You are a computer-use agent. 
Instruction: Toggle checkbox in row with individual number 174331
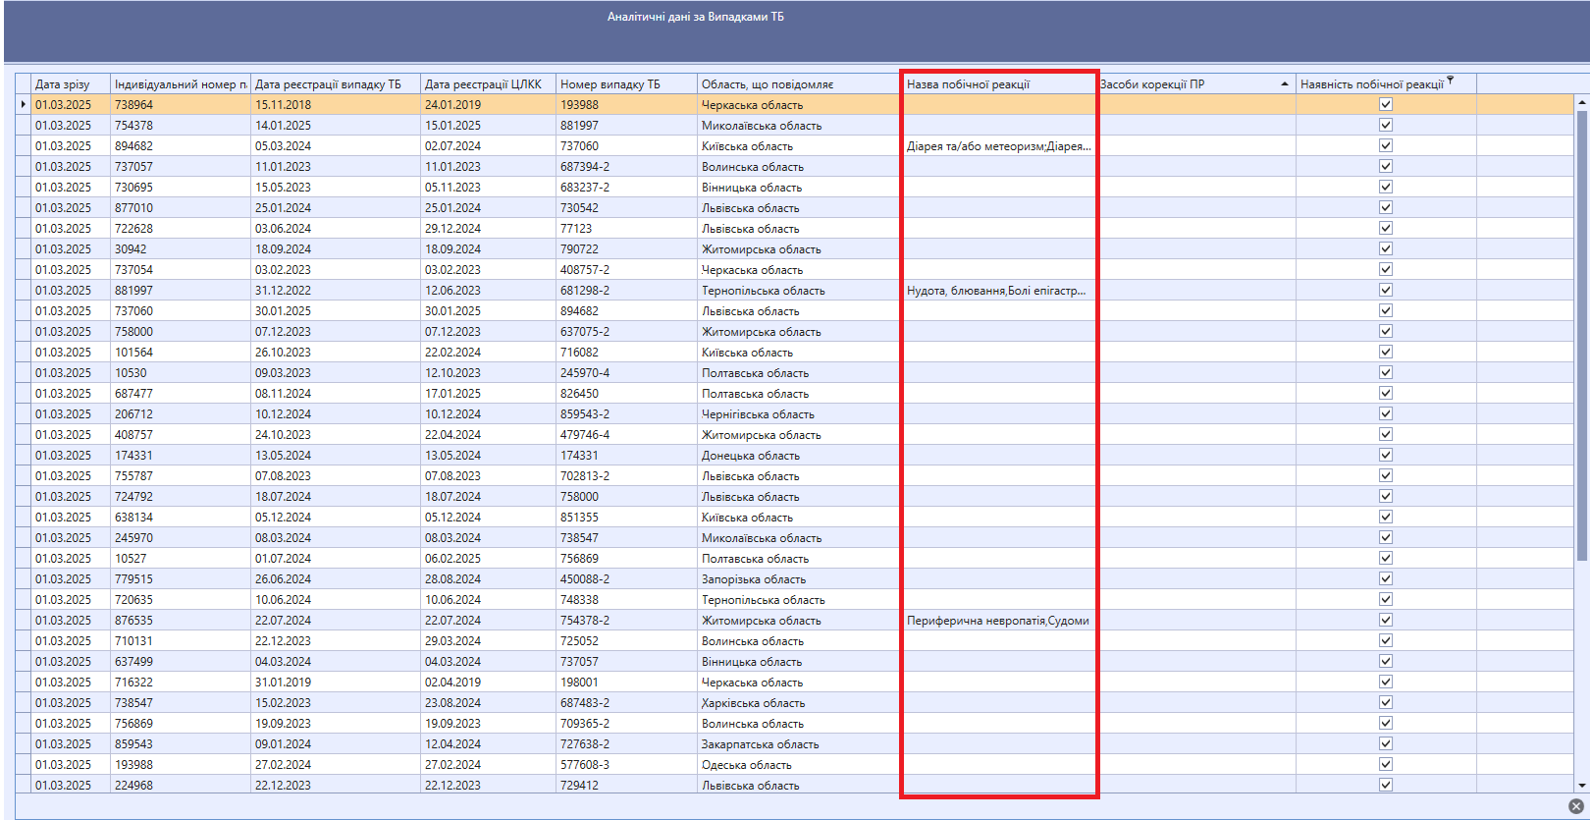click(1386, 455)
